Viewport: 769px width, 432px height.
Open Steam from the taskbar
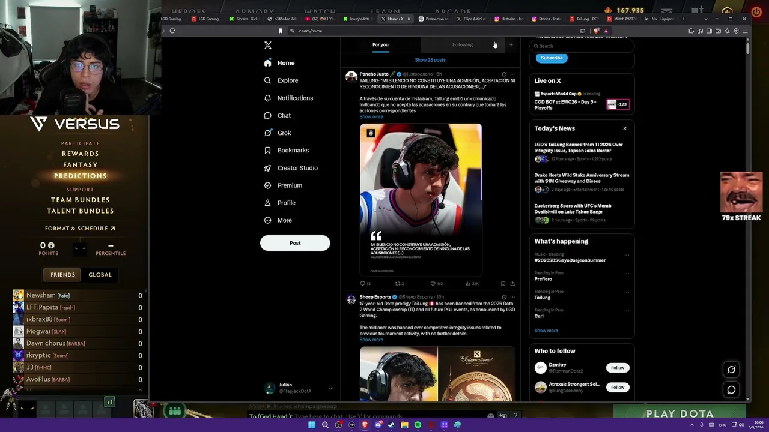click(391, 425)
